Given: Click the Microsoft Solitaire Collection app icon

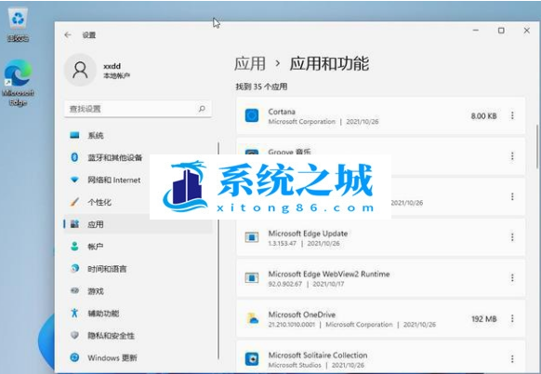Looking at the screenshot, I should point(252,359).
